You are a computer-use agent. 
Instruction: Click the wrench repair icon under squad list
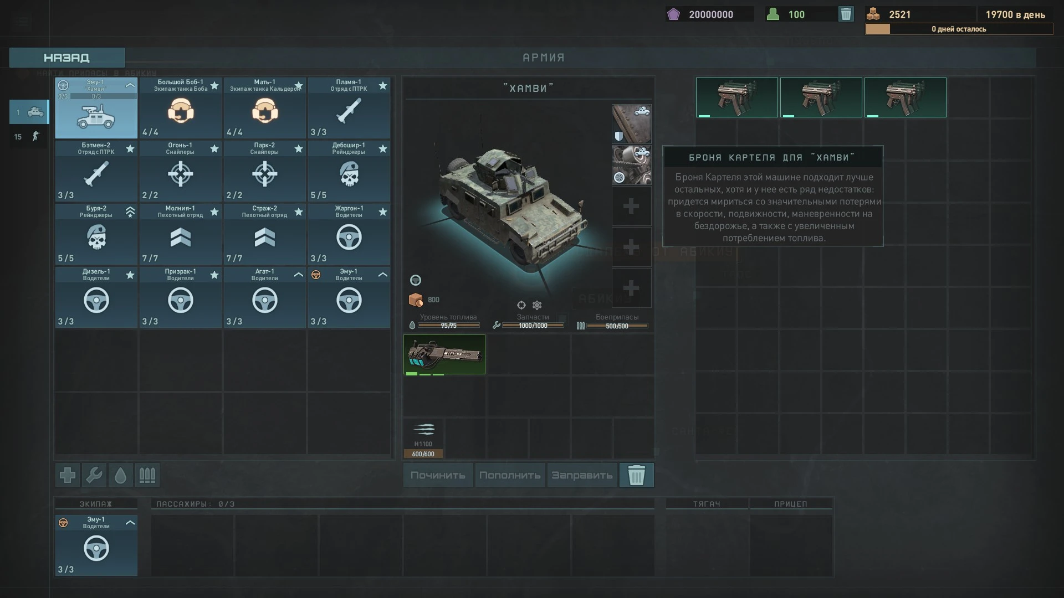click(x=94, y=475)
